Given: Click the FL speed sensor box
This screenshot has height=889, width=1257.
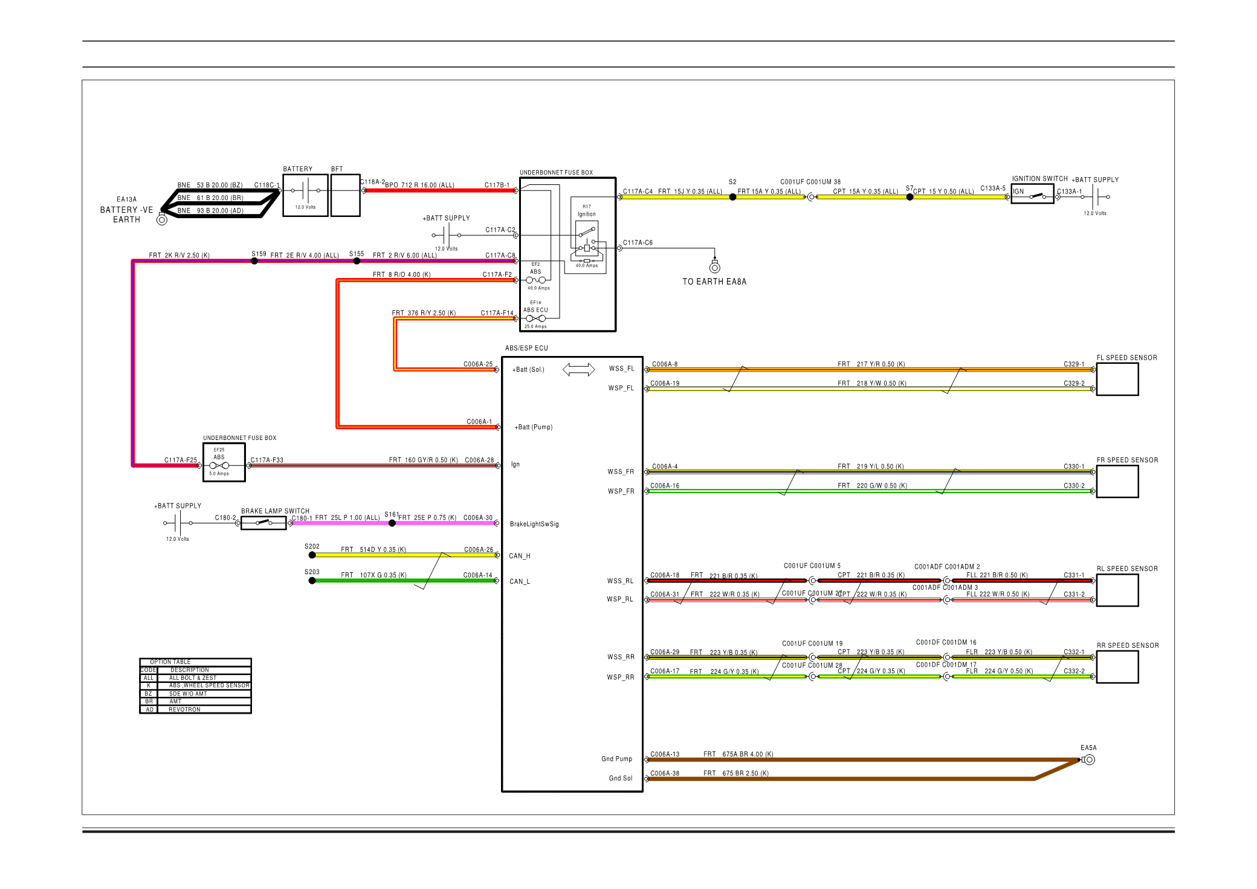Looking at the screenshot, I should 1117,380.
